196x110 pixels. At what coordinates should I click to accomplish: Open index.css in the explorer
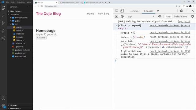(x=20, y=34)
